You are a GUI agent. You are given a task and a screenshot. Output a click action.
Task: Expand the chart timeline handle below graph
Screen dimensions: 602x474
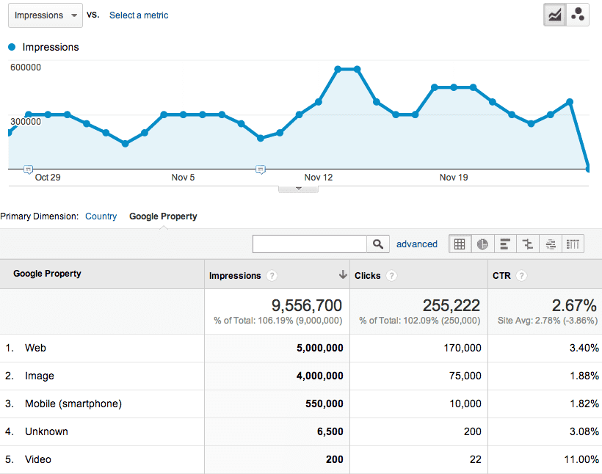(298, 188)
